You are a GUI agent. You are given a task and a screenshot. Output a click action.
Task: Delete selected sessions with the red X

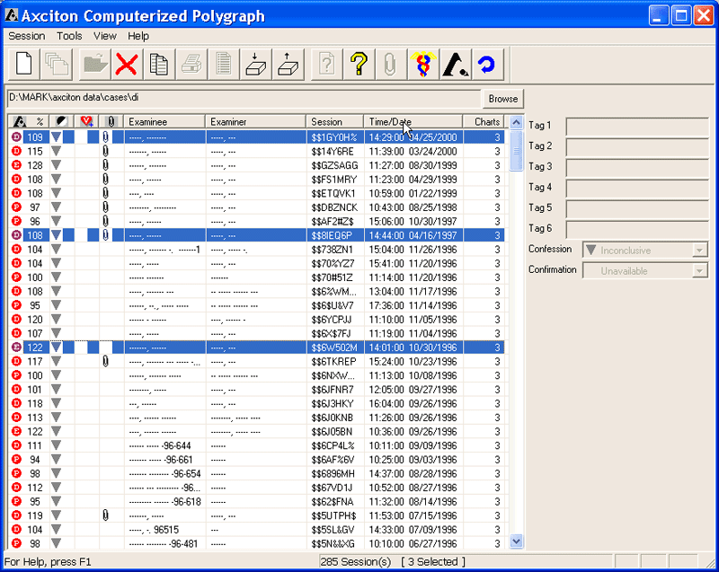[127, 64]
